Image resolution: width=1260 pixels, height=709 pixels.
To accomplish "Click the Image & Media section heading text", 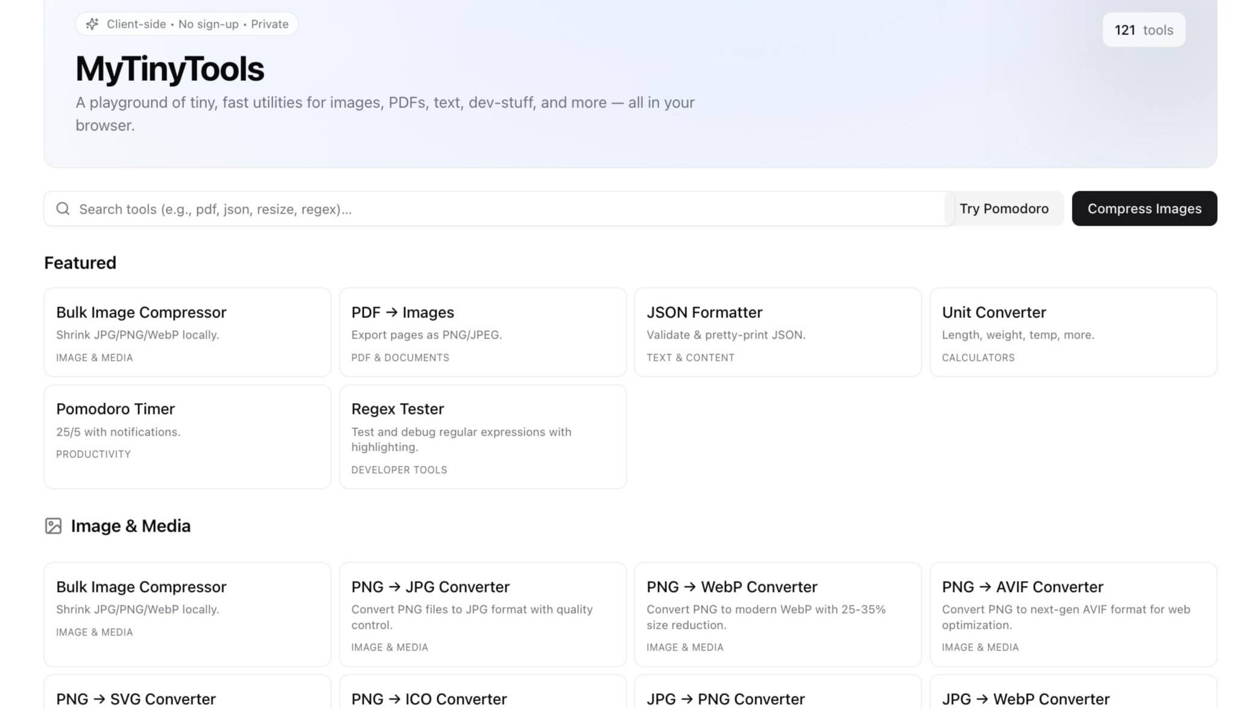I will point(131,526).
